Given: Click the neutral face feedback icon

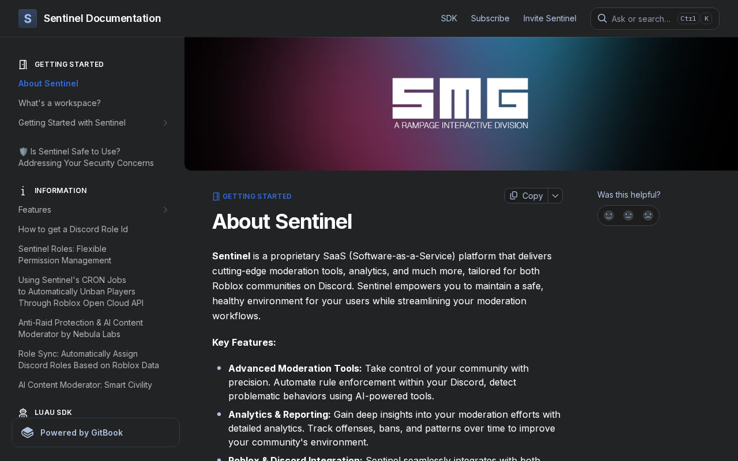Looking at the screenshot, I should pyautogui.click(x=628, y=216).
